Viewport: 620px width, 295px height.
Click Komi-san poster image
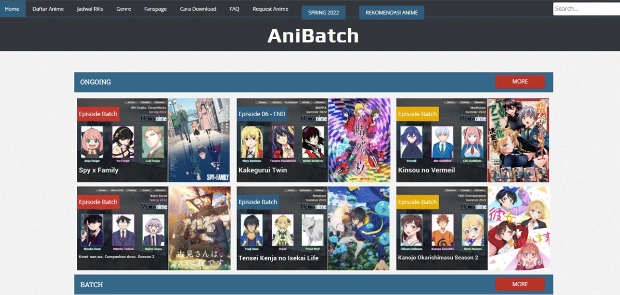[199, 228]
